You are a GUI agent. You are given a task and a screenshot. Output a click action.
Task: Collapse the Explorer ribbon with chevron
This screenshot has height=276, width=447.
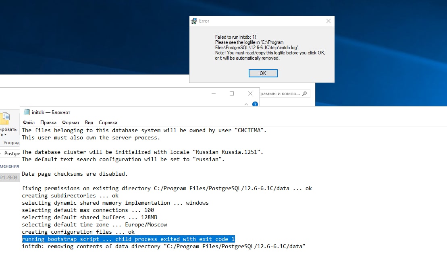coord(246,104)
